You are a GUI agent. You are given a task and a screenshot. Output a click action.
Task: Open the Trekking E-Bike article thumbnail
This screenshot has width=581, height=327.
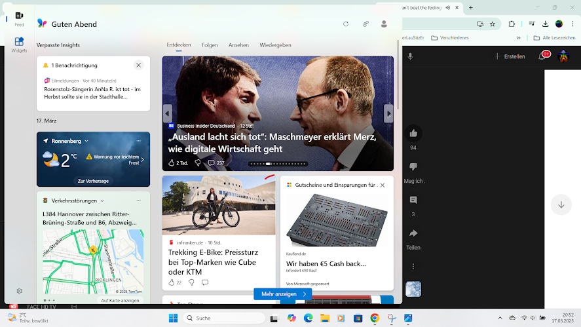(219, 205)
